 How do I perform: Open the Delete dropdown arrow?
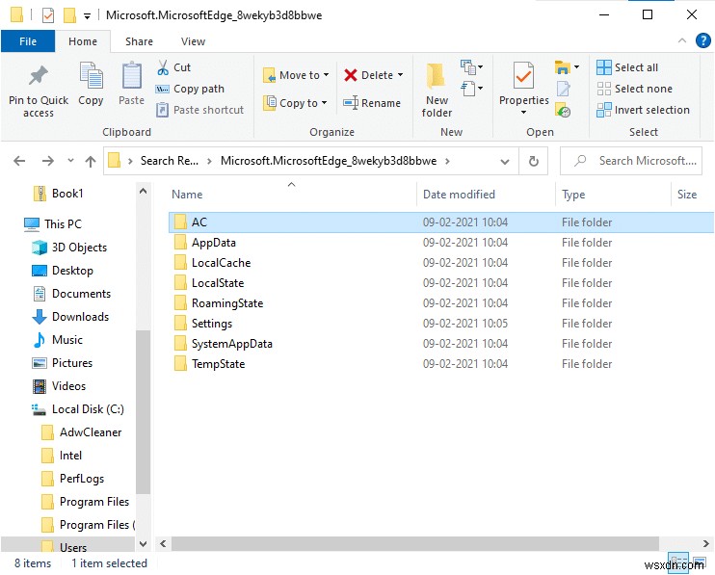pos(400,75)
